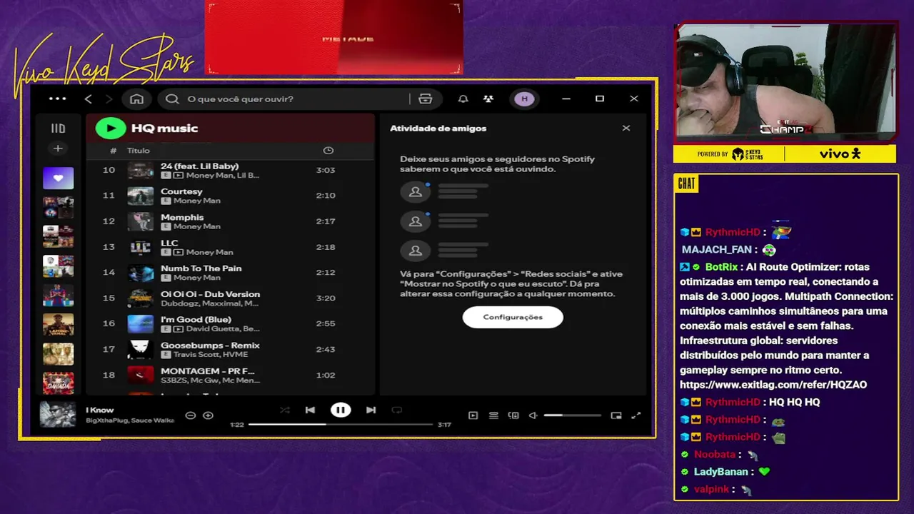Toggle repeat mode
914x514 pixels.
(397, 410)
